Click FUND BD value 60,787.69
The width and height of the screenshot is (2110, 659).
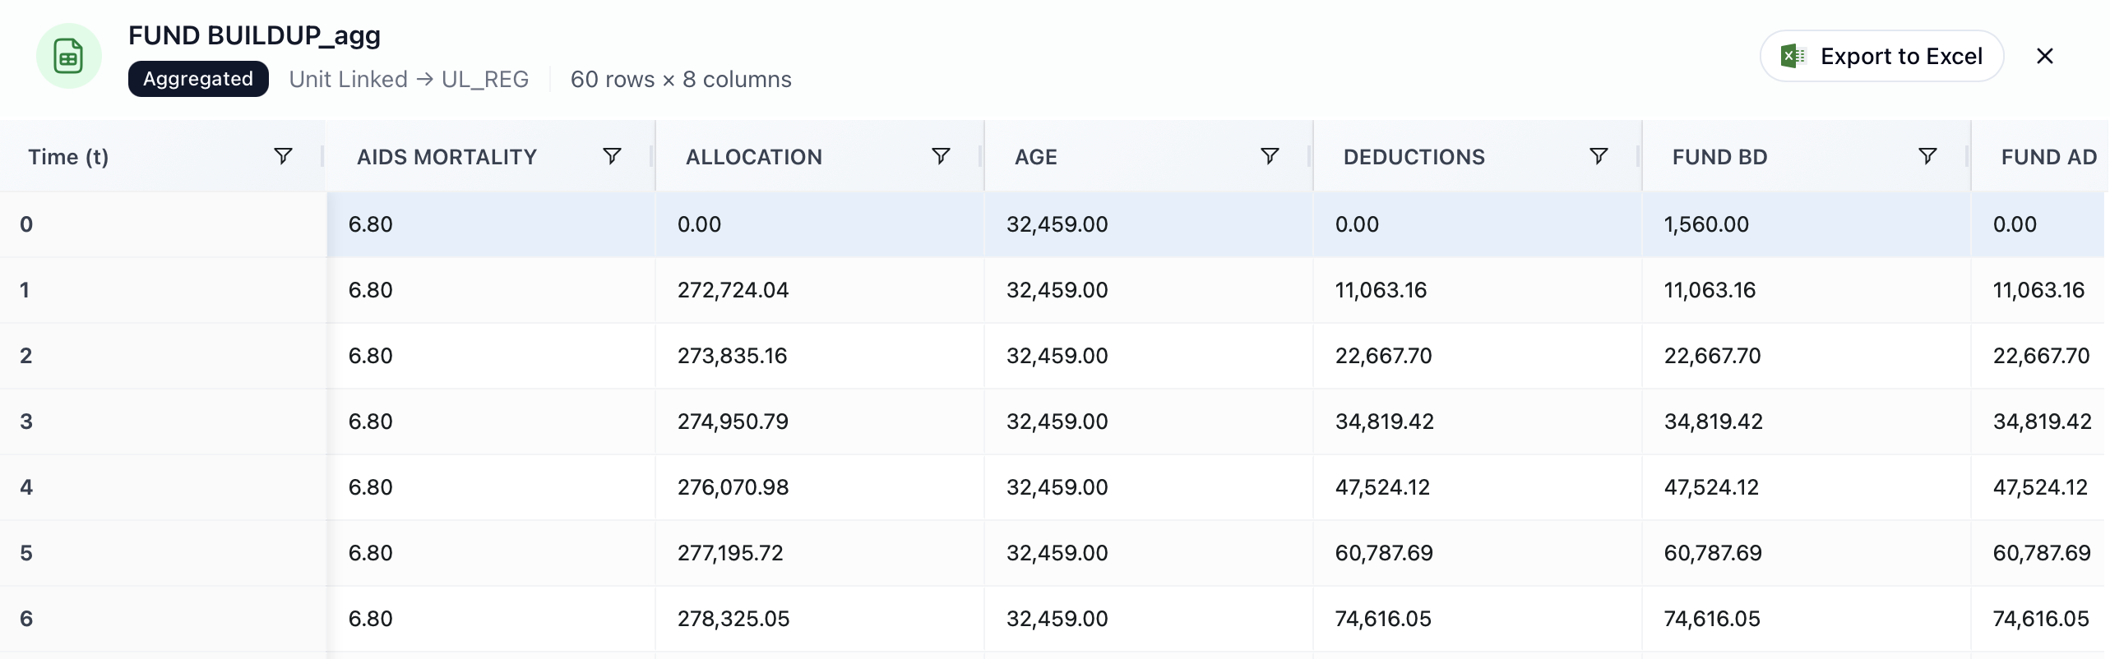coord(1713,553)
